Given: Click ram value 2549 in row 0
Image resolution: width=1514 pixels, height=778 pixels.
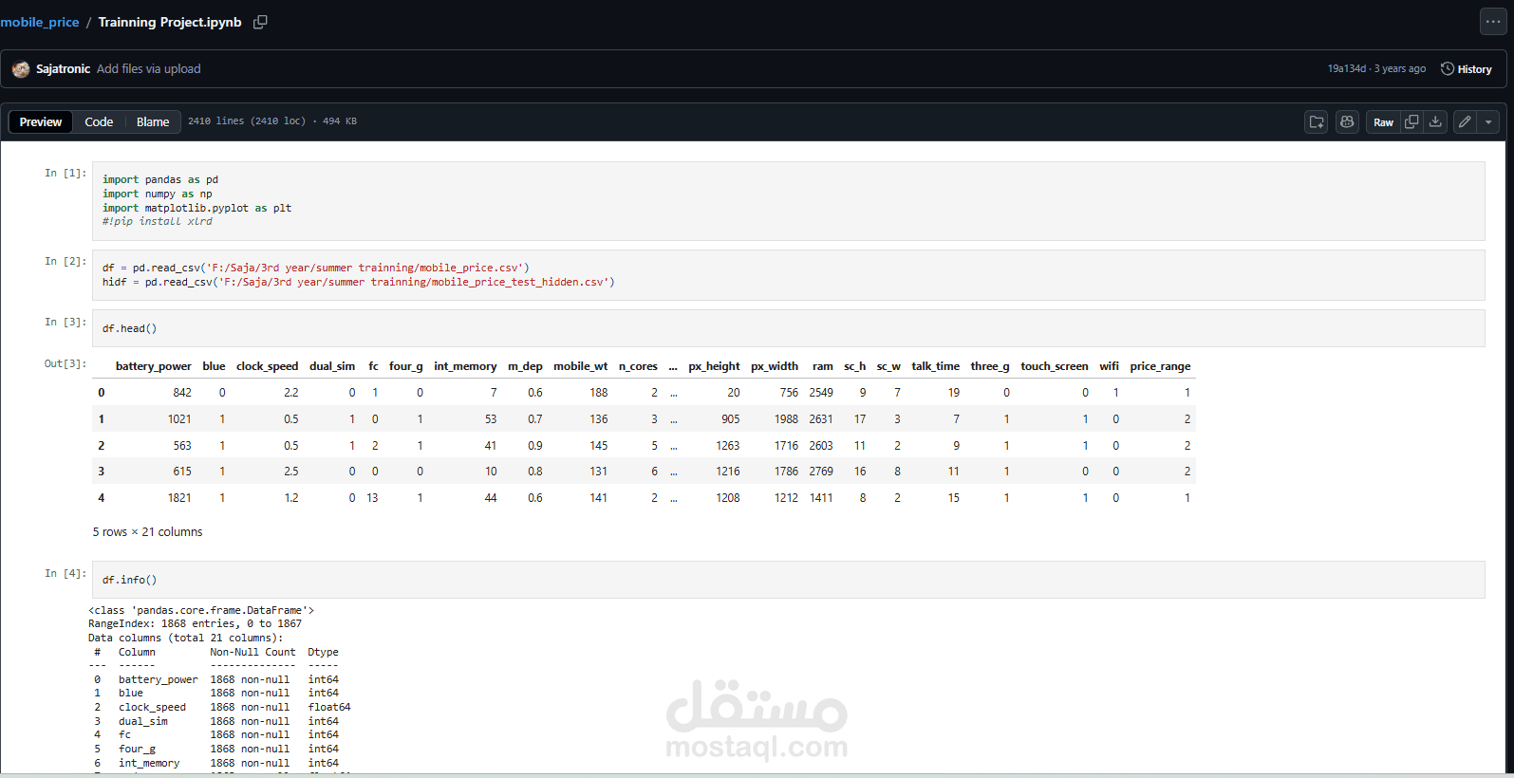Looking at the screenshot, I should click(821, 393).
